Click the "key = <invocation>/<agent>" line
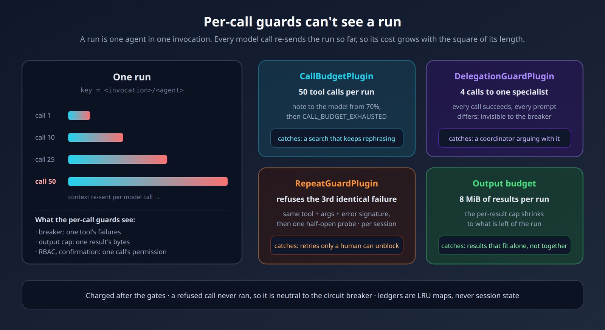The height and width of the screenshot is (330, 605). tap(132, 90)
